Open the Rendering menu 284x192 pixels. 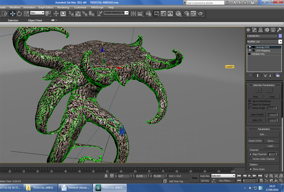pos(63,7)
